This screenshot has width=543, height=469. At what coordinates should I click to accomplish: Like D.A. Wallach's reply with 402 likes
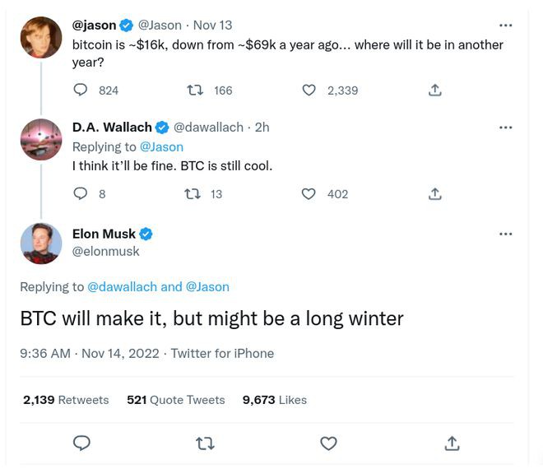(x=309, y=194)
